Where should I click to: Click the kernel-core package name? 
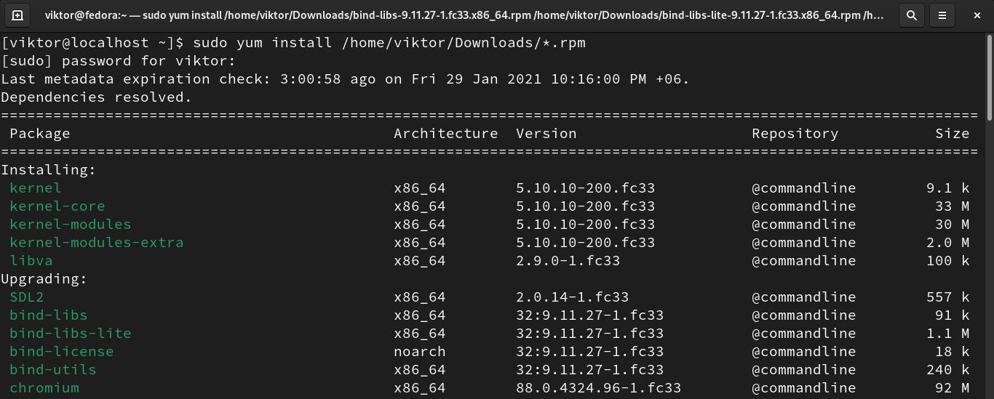[57, 206]
